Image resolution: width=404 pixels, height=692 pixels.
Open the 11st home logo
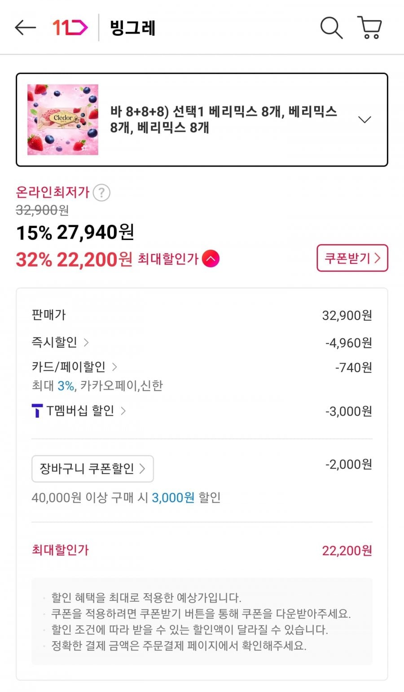pyautogui.click(x=70, y=28)
